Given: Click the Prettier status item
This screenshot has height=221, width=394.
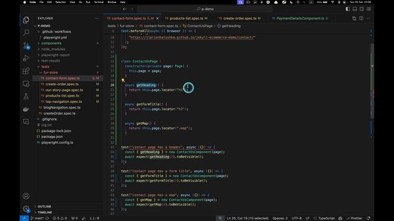Looking at the screenshot, I should tap(355, 219).
